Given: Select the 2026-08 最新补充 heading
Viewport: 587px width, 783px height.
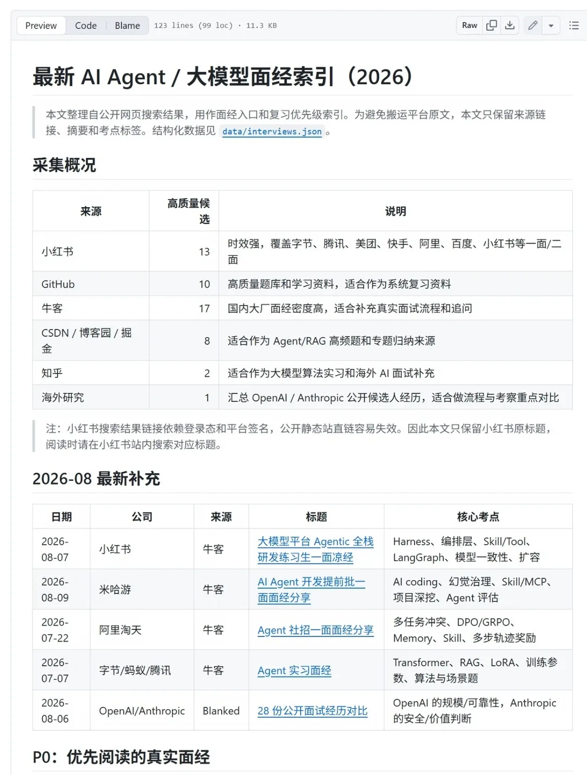Looking at the screenshot, I should point(96,478).
